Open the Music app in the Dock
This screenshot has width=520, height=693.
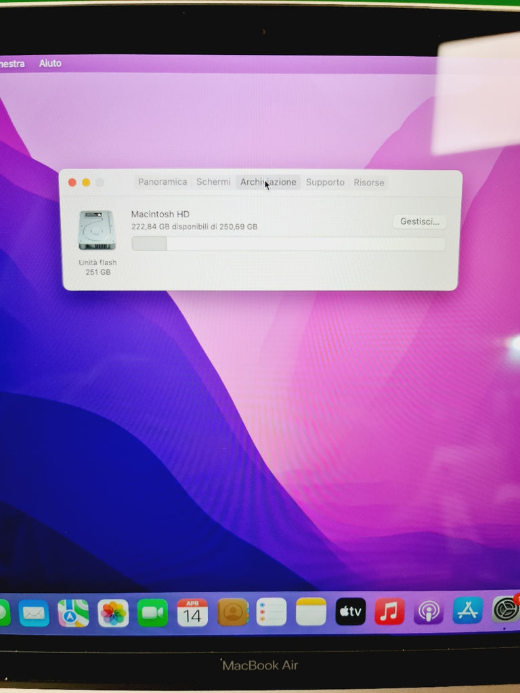click(389, 611)
